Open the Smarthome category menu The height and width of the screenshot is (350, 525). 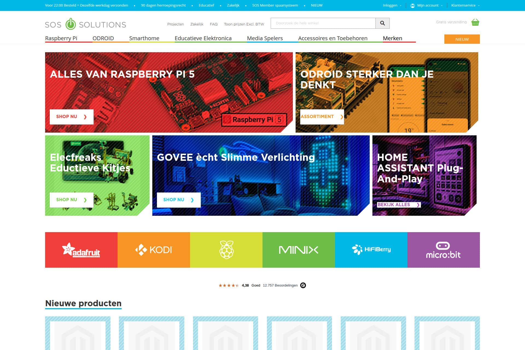point(144,38)
